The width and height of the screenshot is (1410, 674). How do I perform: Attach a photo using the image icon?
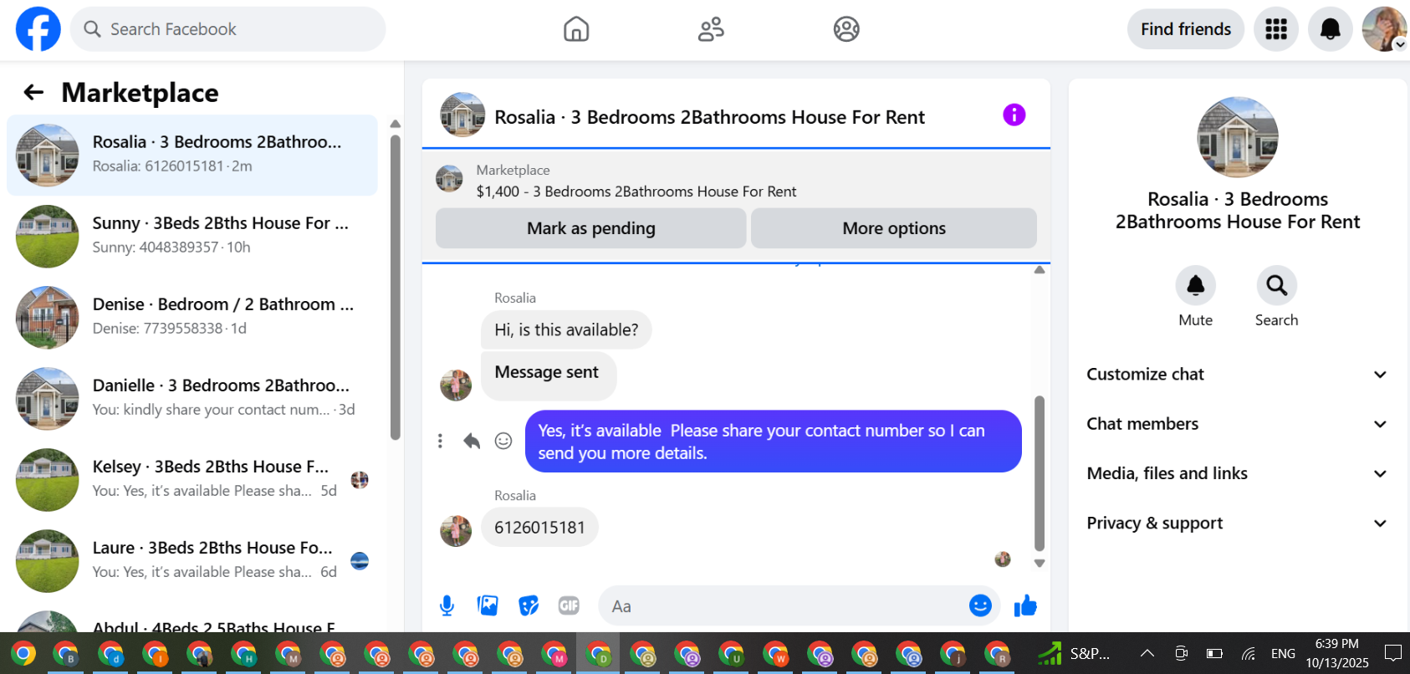coord(488,605)
